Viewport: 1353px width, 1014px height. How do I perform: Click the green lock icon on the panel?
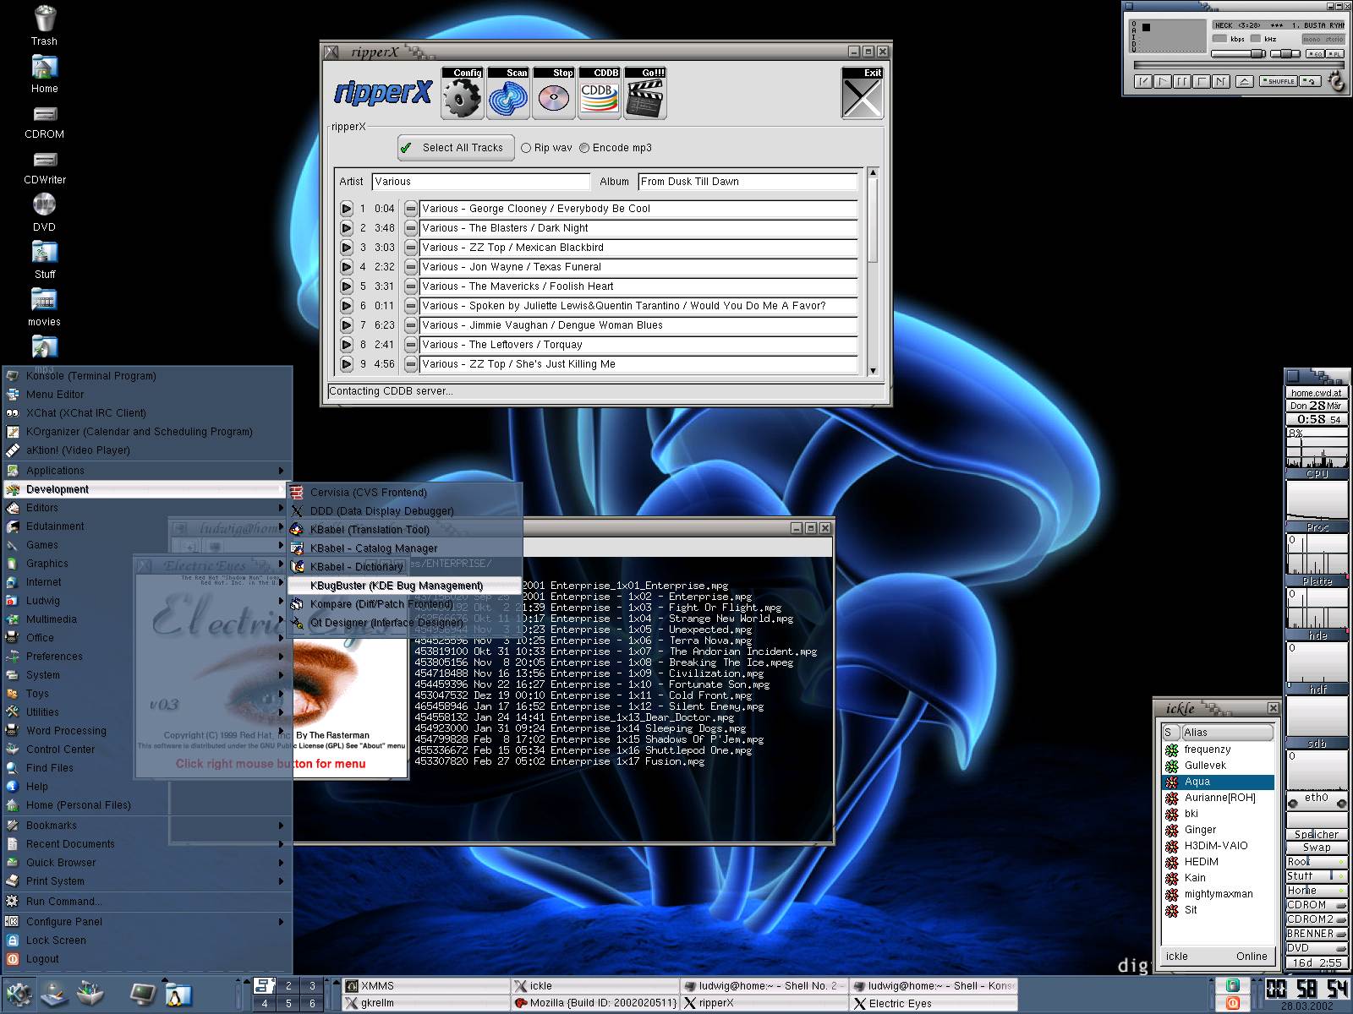1233,985
